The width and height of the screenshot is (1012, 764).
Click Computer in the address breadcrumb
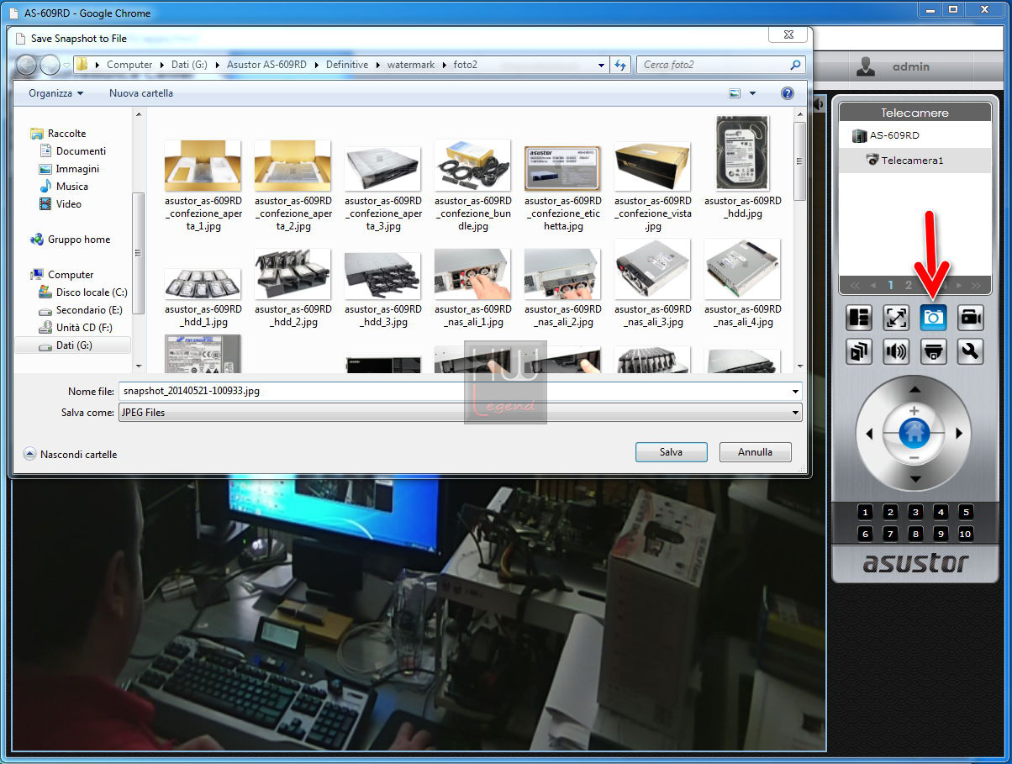129,65
